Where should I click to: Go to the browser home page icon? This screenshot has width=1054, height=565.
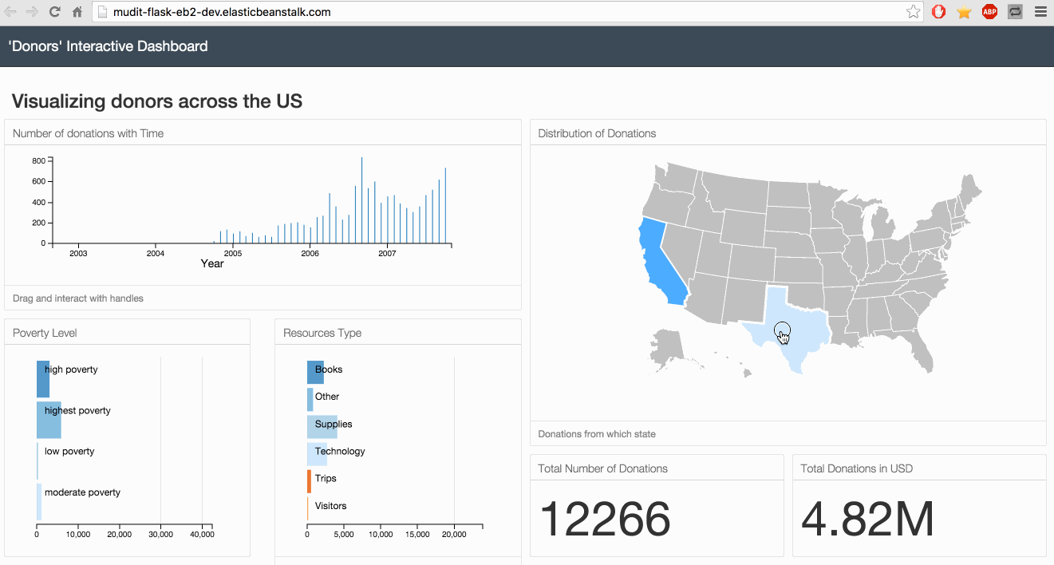[x=77, y=12]
